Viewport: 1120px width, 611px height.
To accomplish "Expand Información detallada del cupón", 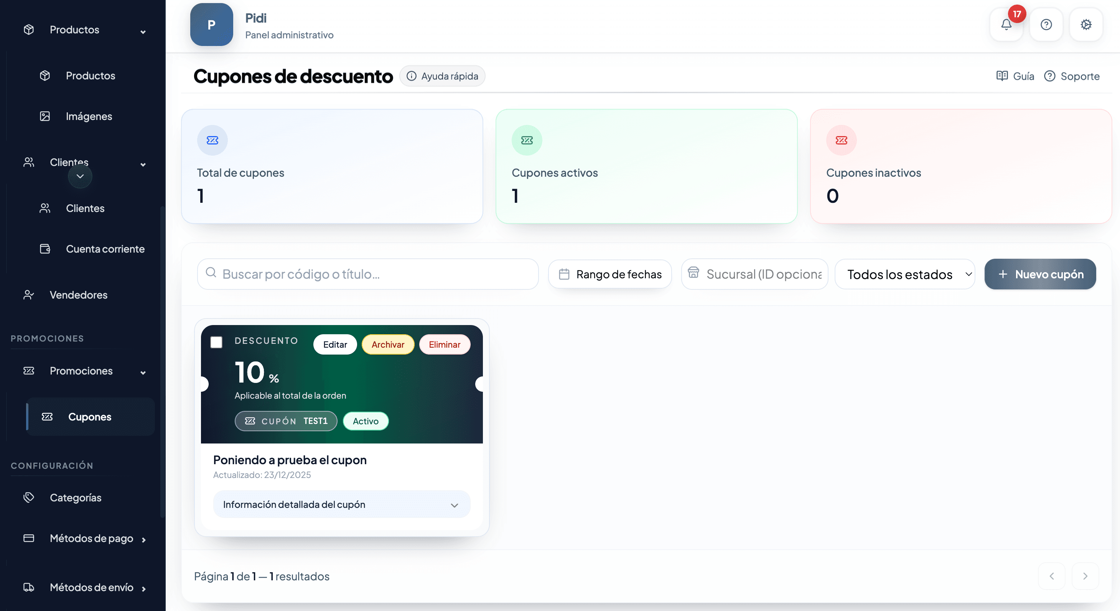I will pos(341,504).
